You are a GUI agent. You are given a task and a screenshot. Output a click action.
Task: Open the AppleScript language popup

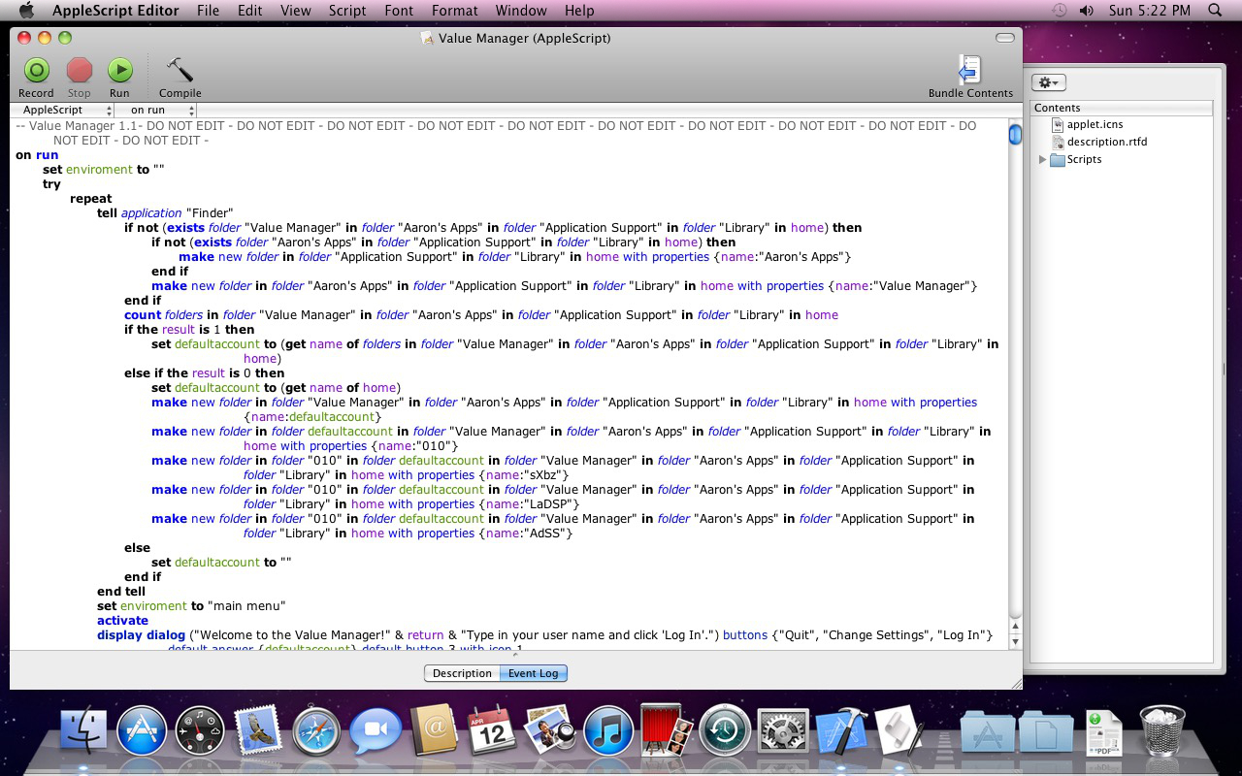(67, 111)
